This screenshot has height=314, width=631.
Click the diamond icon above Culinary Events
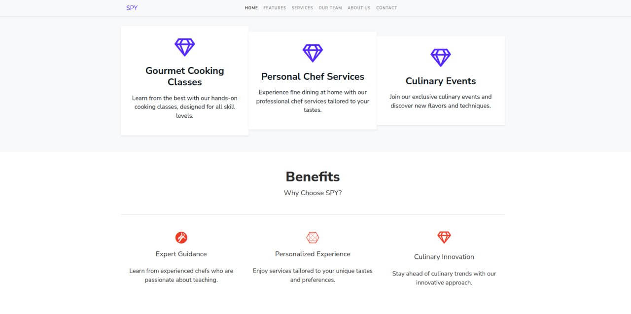click(x=441, y=58)
